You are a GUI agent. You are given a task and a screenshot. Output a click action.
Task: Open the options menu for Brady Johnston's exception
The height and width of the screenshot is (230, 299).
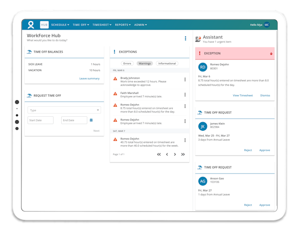185,80
